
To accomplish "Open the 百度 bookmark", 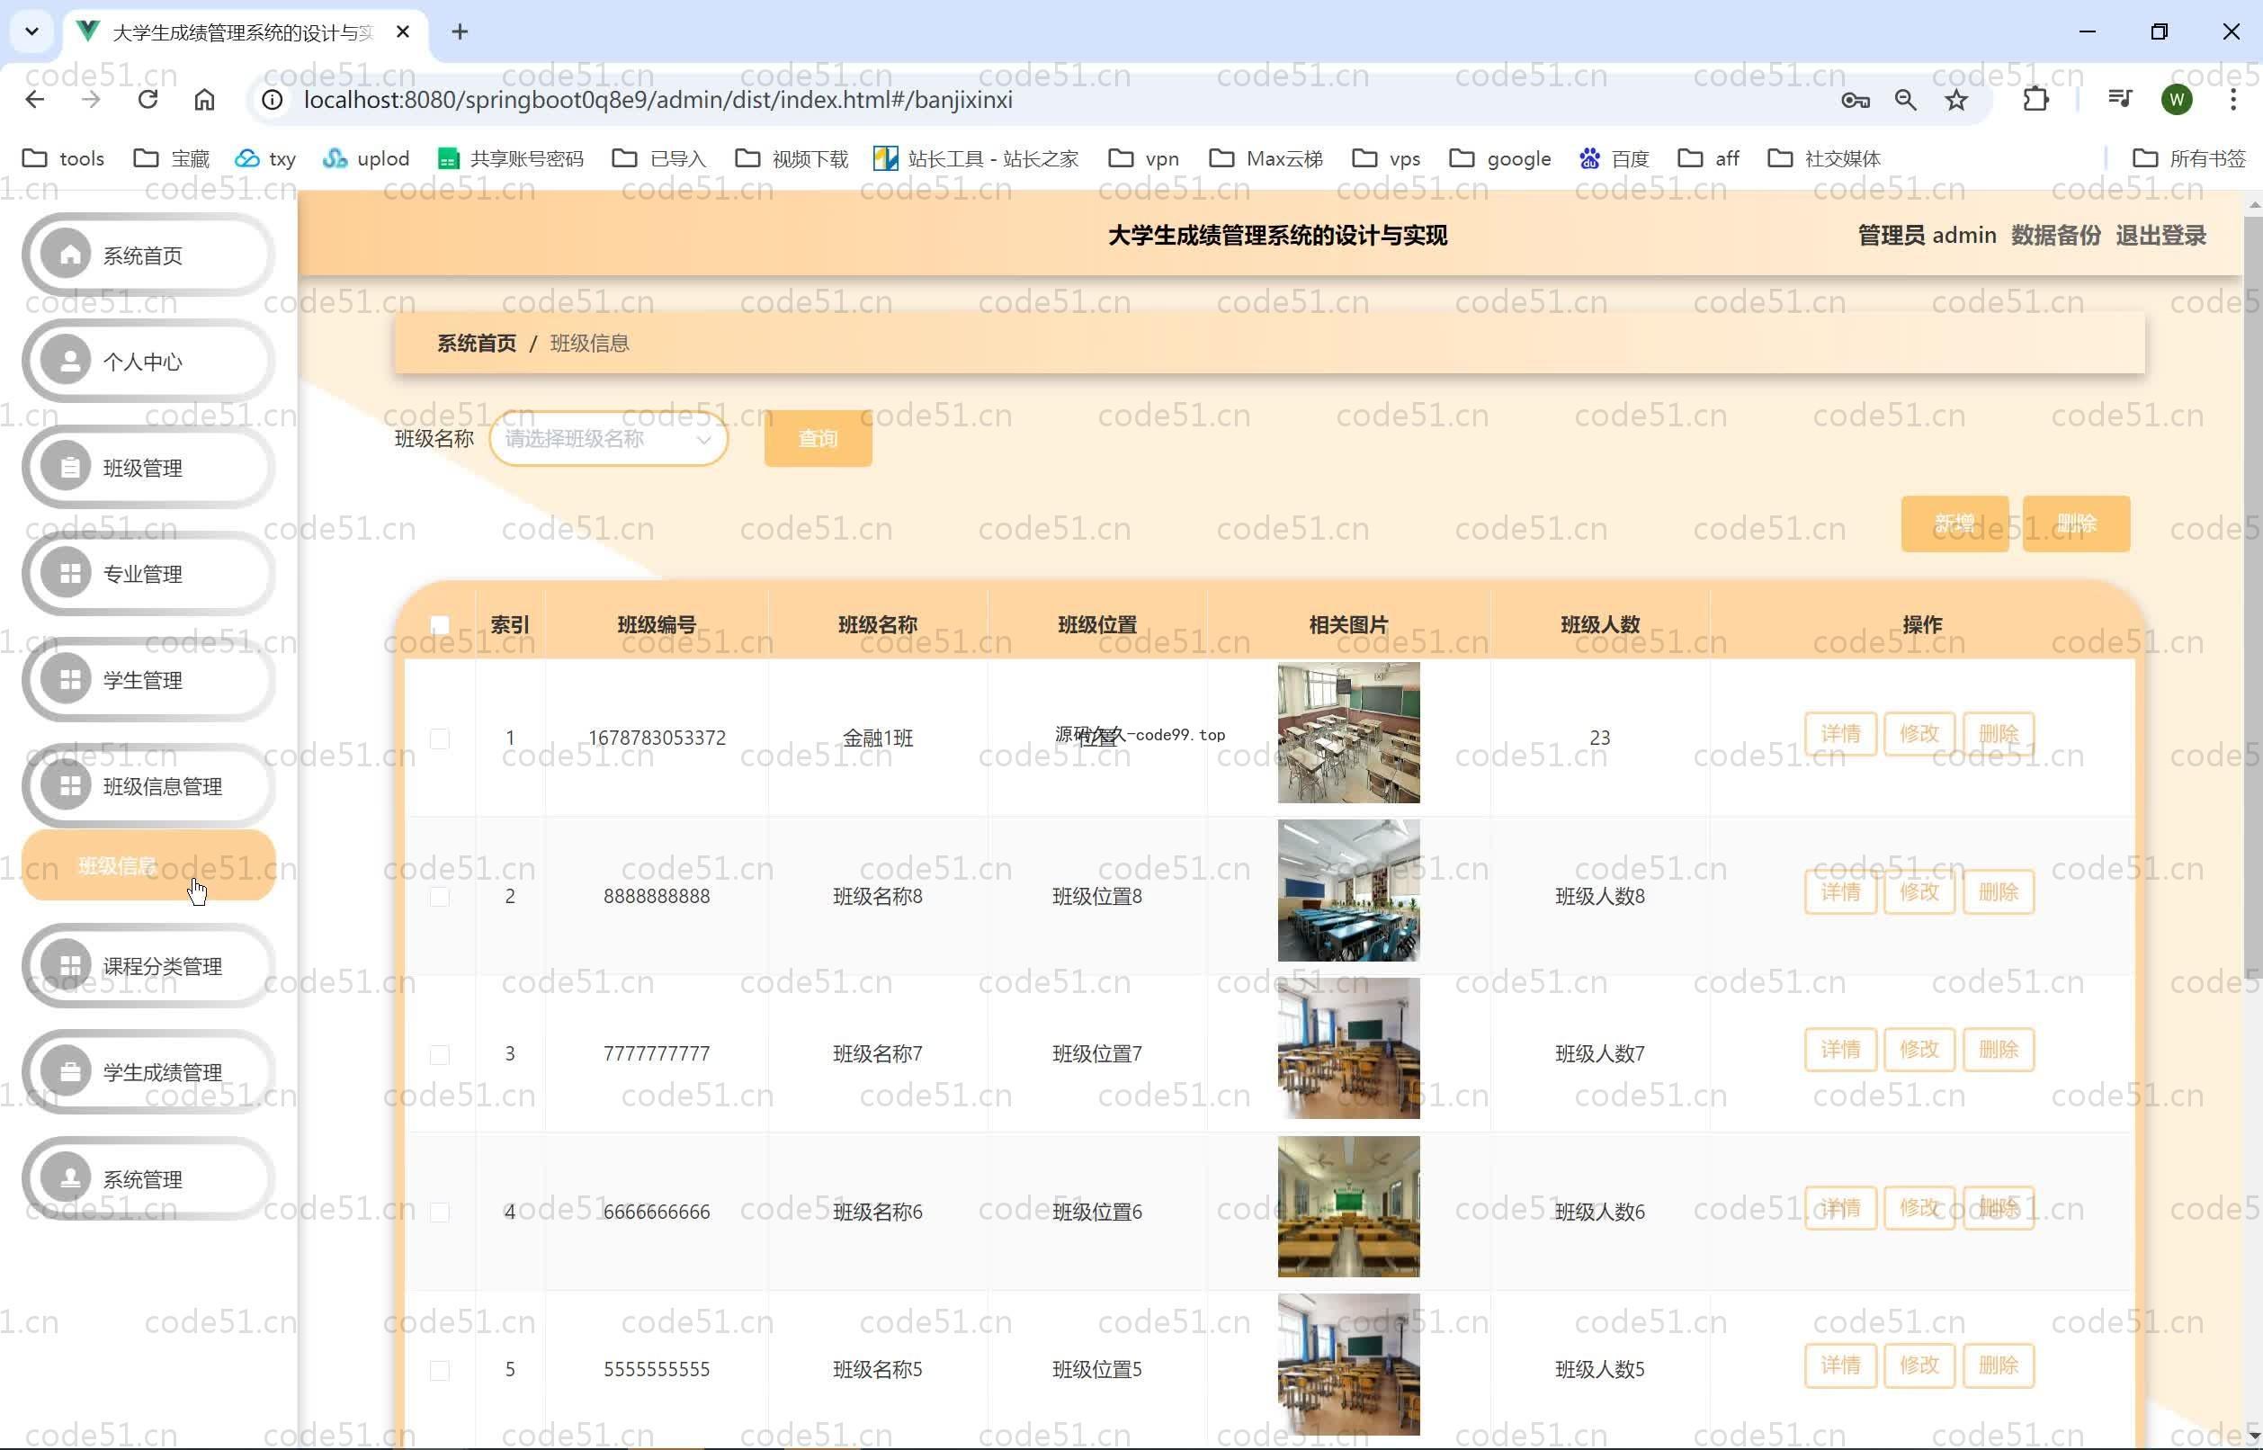I will pos(1614,158).
